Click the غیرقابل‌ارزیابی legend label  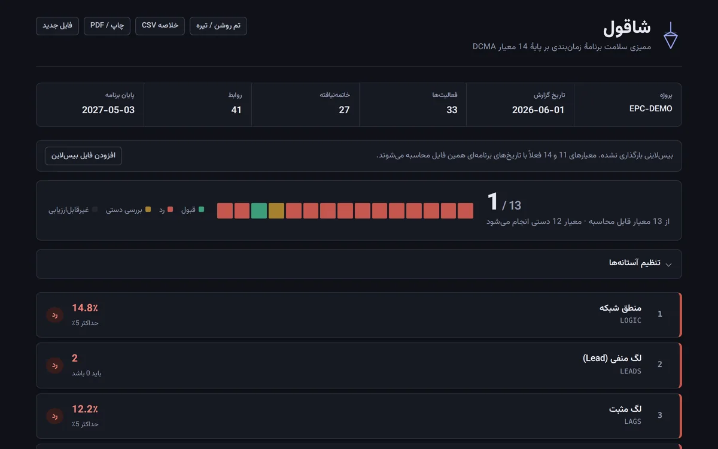tap(68, 210)
